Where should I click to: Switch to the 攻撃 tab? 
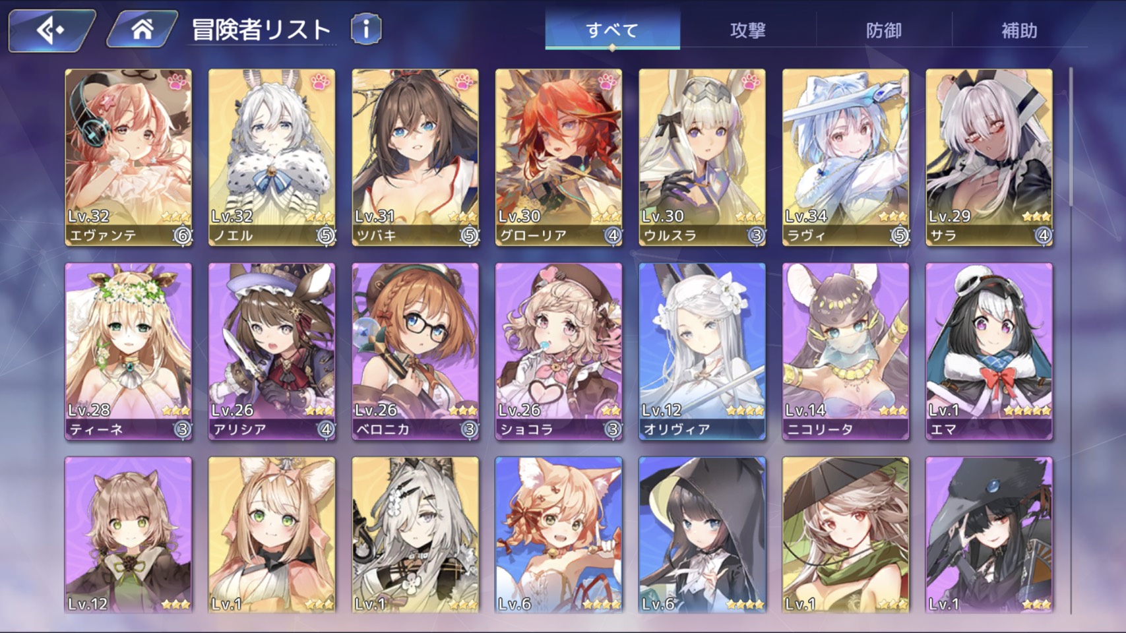tap(748, 30)
